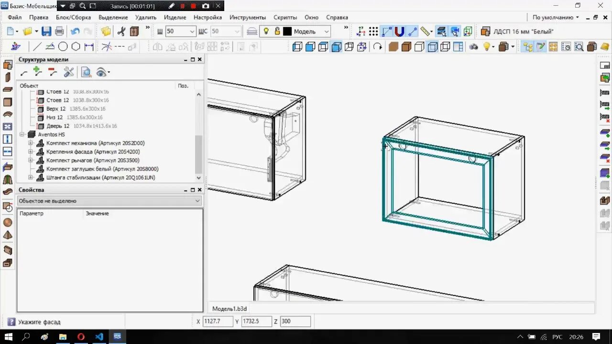Select the circle drawing tool
Screen dimensions: 612x344
pos(63,47)
